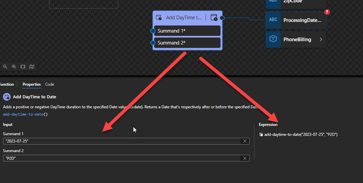Expand the PhoneBilling node chevron

tap(321, 39)
